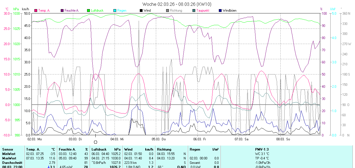Click the PMV-1:3 header in table
Screen dimensions: 355x168
pos(262,149)
